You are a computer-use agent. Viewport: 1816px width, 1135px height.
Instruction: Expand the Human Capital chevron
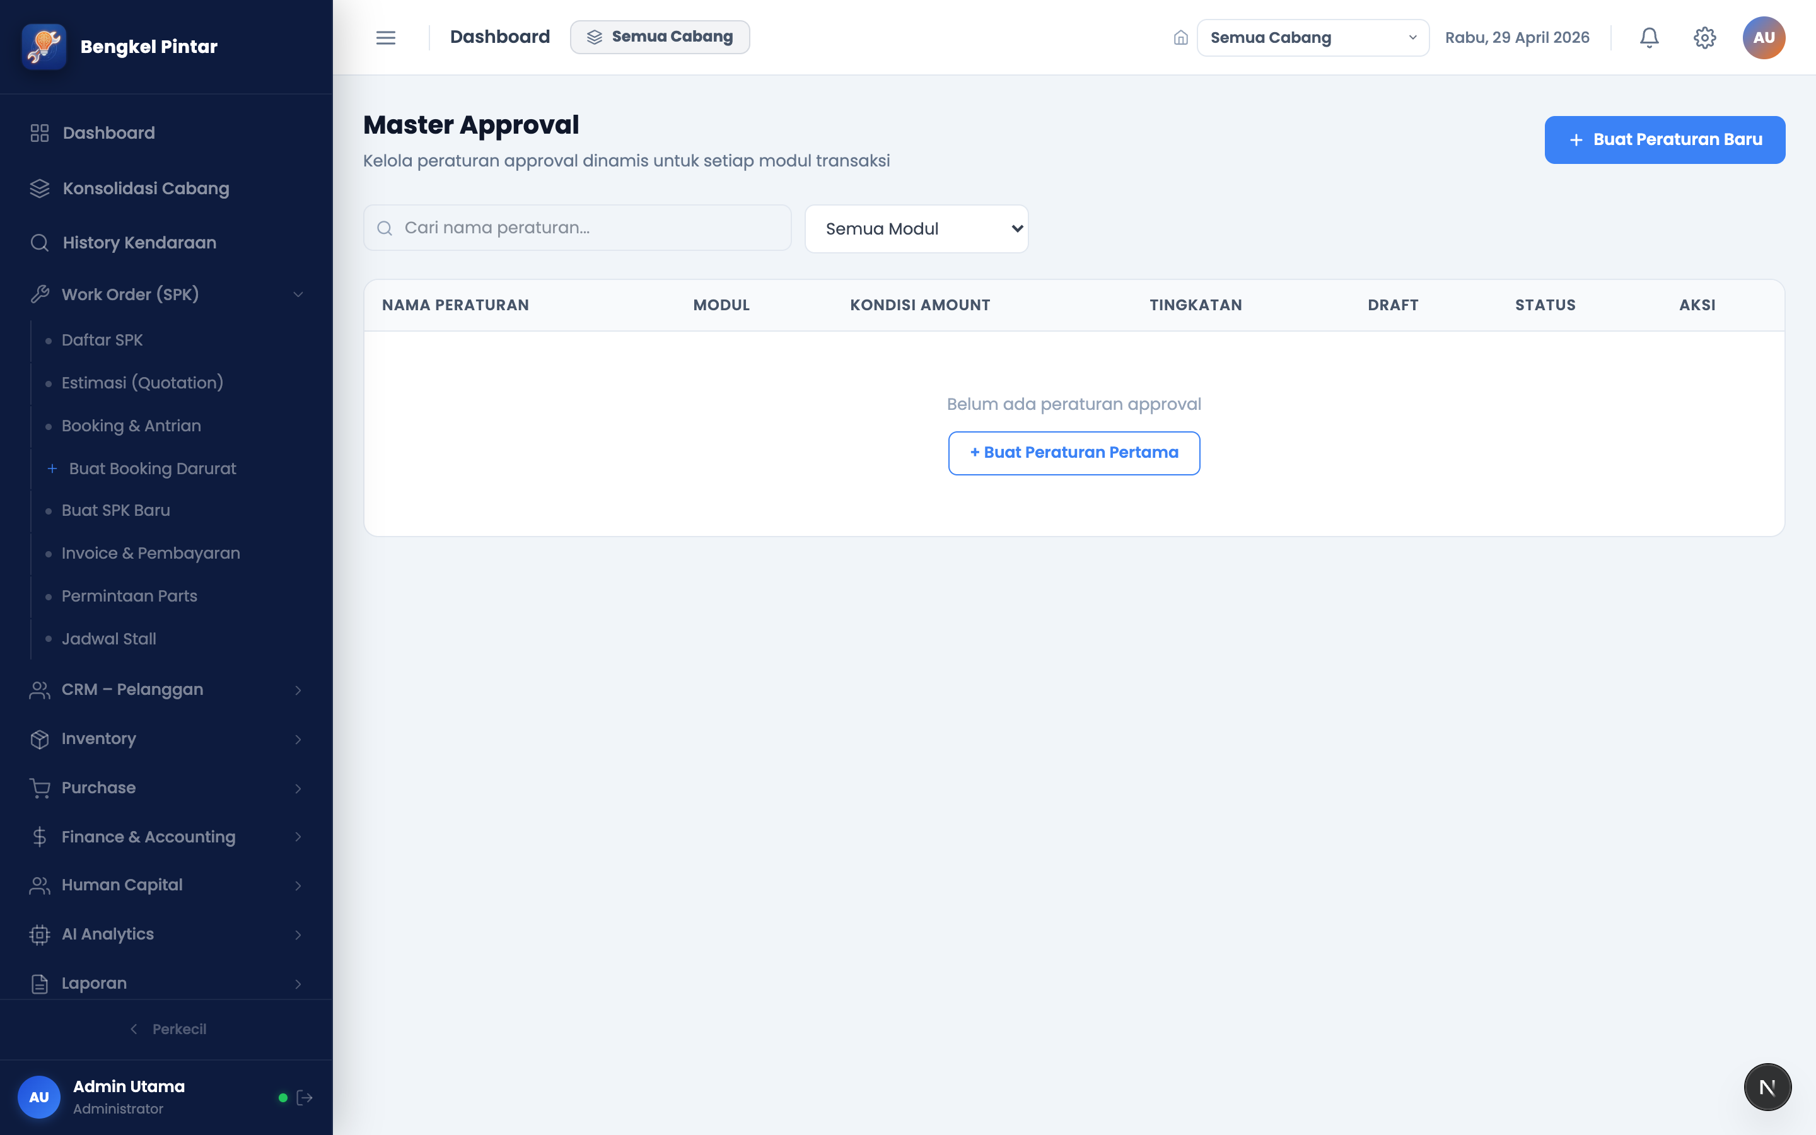[x=298, y=886]
